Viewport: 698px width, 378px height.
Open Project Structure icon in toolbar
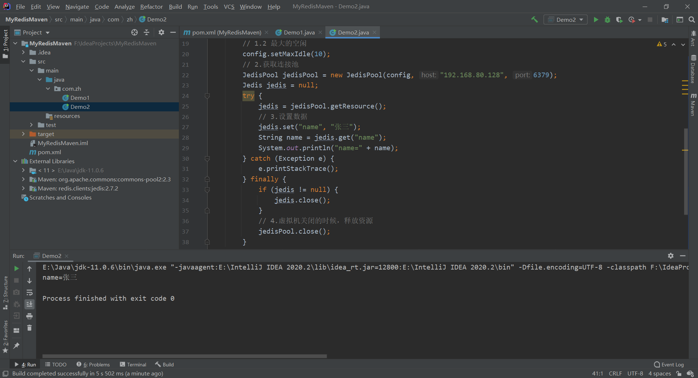click(x=665, y=20)
